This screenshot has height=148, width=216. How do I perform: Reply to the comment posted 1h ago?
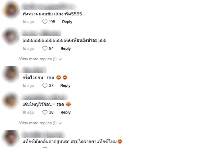(x=65, y=112)
